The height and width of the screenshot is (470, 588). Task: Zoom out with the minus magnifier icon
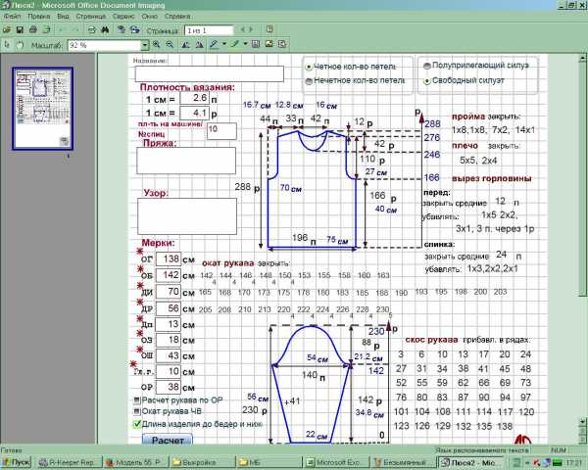click(170, 45)
